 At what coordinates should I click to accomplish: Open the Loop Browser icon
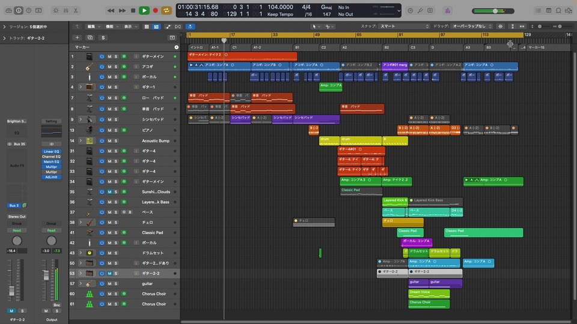pyautogui.click(x=560, y=10)
